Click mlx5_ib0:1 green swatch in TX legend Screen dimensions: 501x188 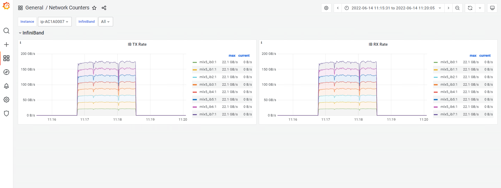194,62
